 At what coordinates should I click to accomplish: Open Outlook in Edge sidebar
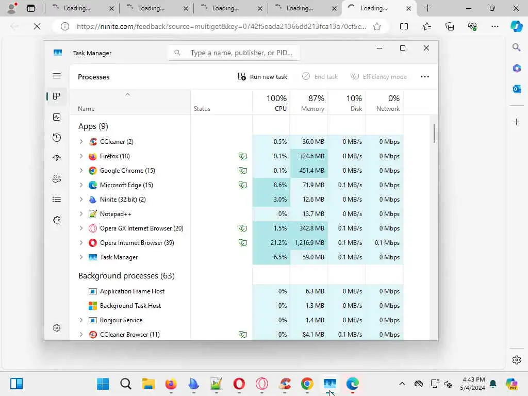[517, 89]
